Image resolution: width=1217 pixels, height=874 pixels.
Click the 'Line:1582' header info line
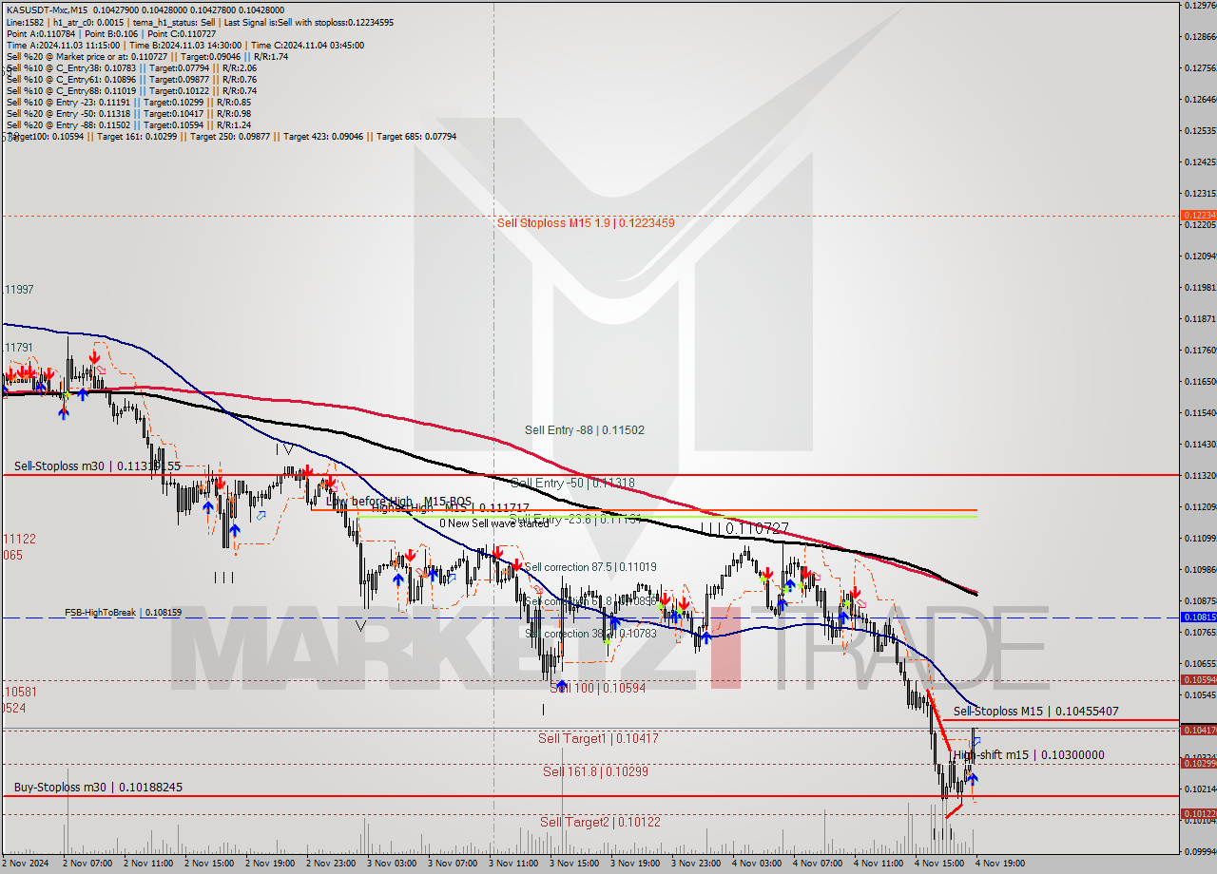200,22
